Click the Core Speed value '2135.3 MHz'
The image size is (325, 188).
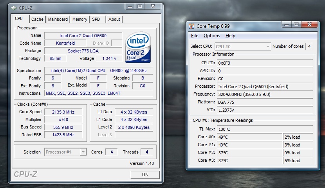63,112
